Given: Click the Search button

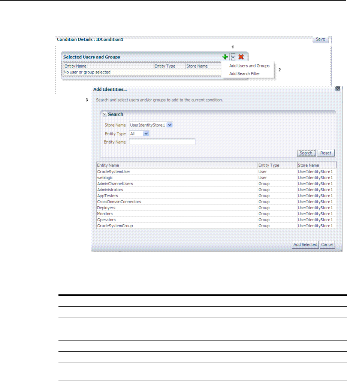Looking at the screenshot, I should pos(306,153).
